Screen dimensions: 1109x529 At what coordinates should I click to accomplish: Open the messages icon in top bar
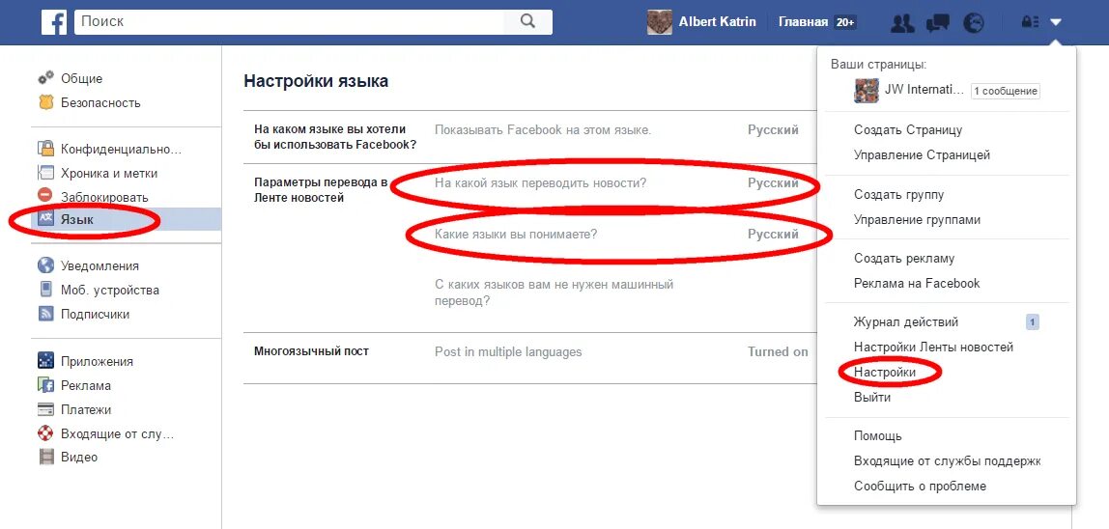click(937, 22)
